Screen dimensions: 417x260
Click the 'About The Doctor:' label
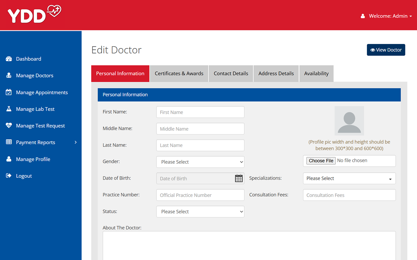point(122,228)
